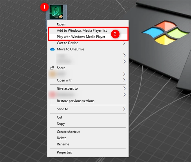The height and width of the screenshot is (162, 191).
Task: Choose Create shortcut option
Action: (88, 132)
